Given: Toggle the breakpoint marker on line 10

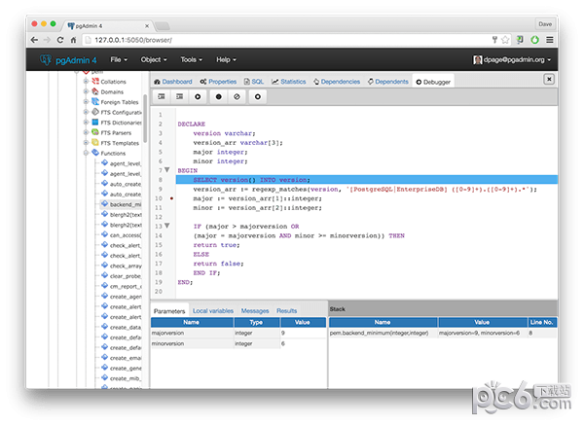Looking at the screenshot, I should coord(171,198).
